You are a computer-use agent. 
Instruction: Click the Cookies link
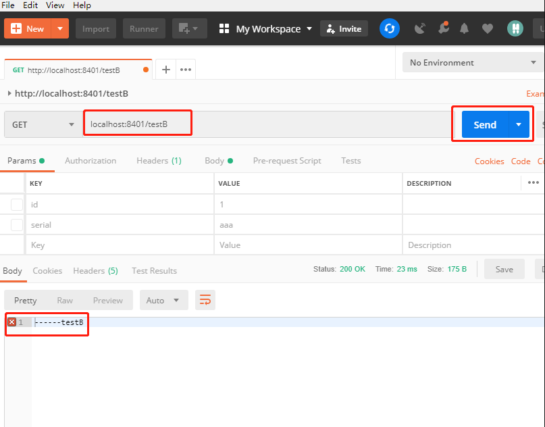[x=489, y=161]
